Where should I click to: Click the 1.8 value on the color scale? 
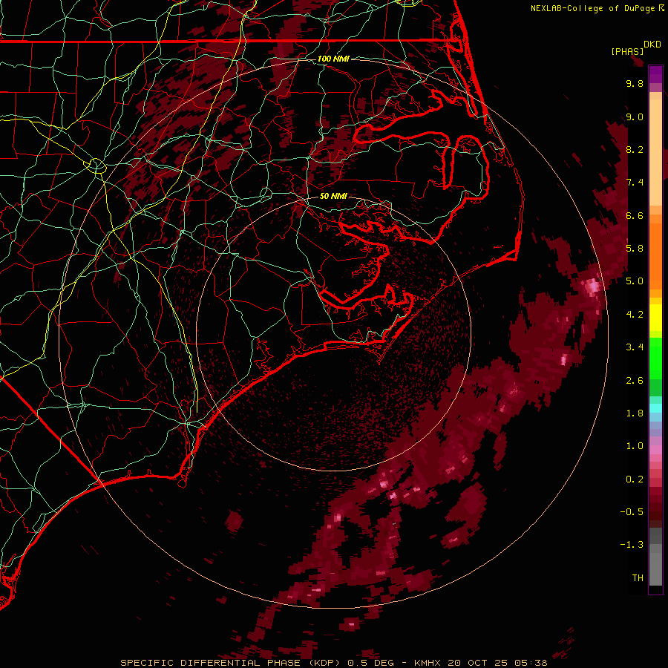(635, 413)
